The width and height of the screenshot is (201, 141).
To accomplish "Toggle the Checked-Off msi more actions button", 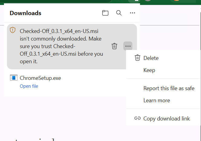I will 128,46.
